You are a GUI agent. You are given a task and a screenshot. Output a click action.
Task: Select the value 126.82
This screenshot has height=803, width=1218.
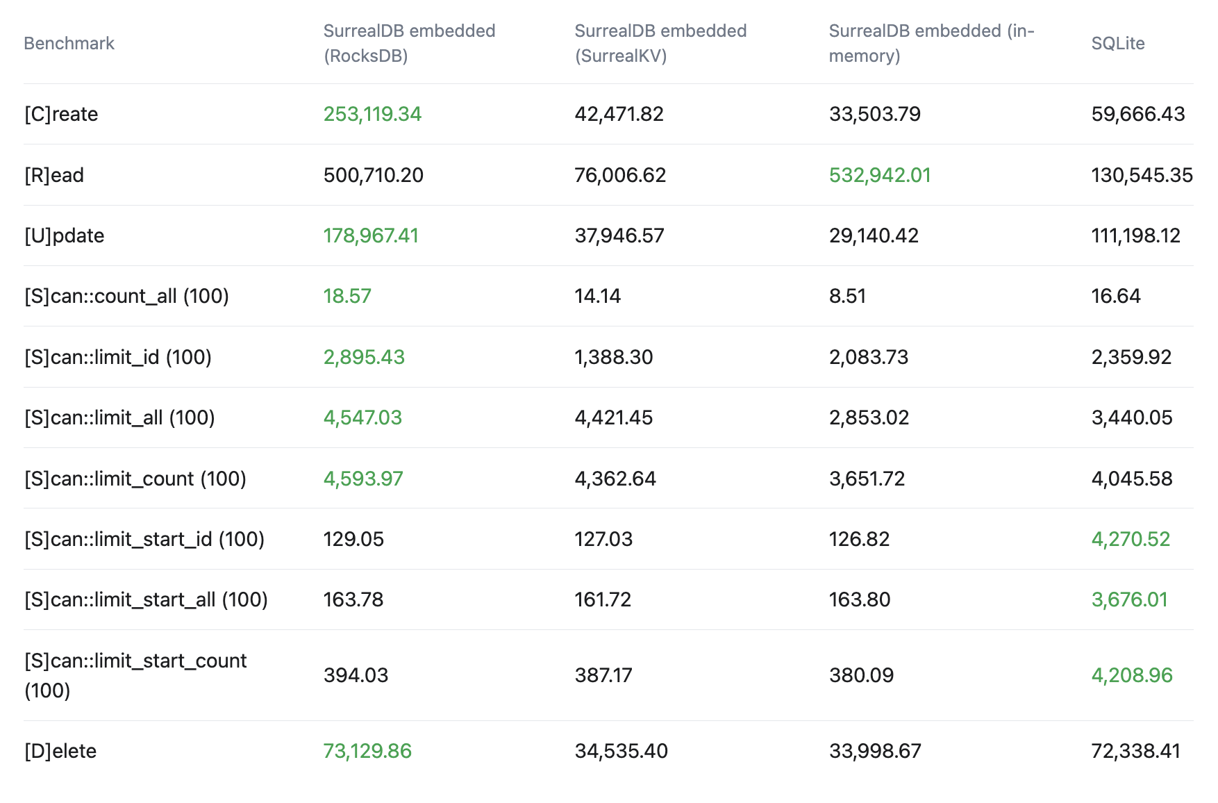pyautogui.click(x=859, y=539)
